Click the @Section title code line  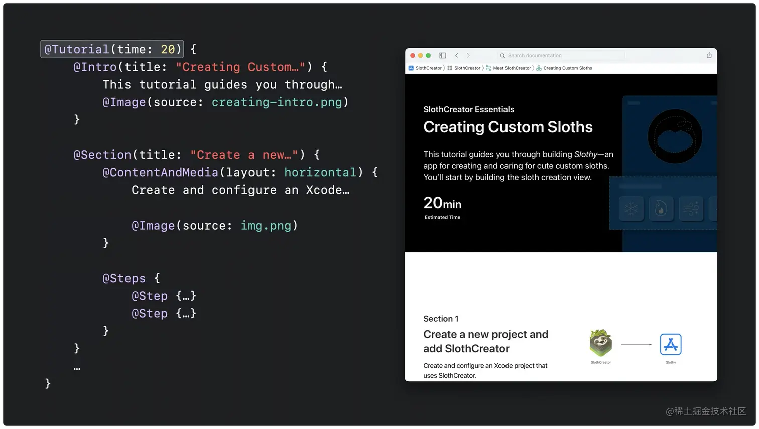pos(197,155)
